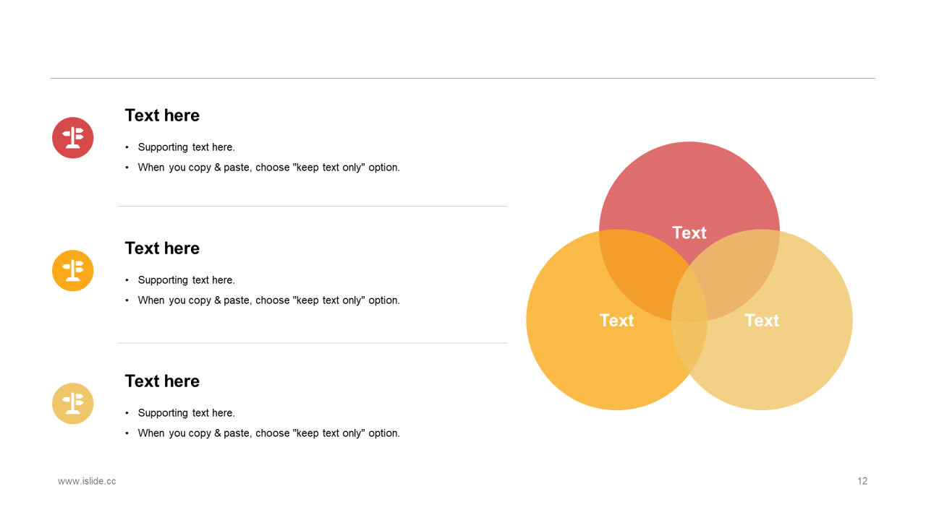Click the divider line below first section
Viewport: 926px width, 520px height.
(313, 207)
